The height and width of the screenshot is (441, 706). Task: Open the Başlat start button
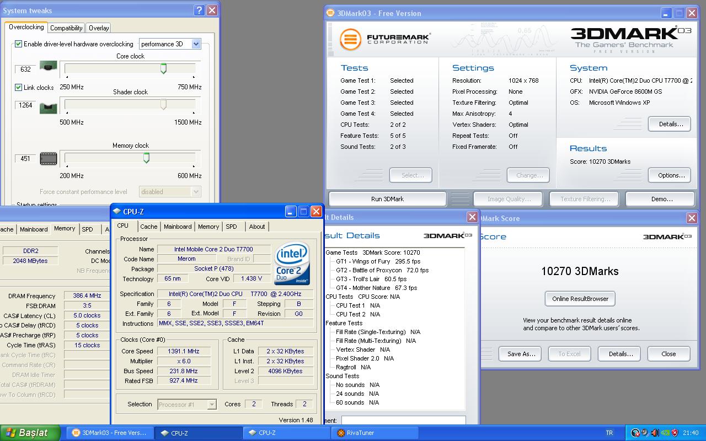tap(30, 433)
